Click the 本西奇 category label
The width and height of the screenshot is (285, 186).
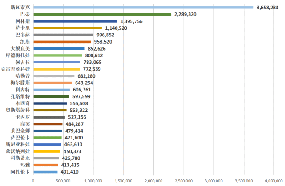23,103
